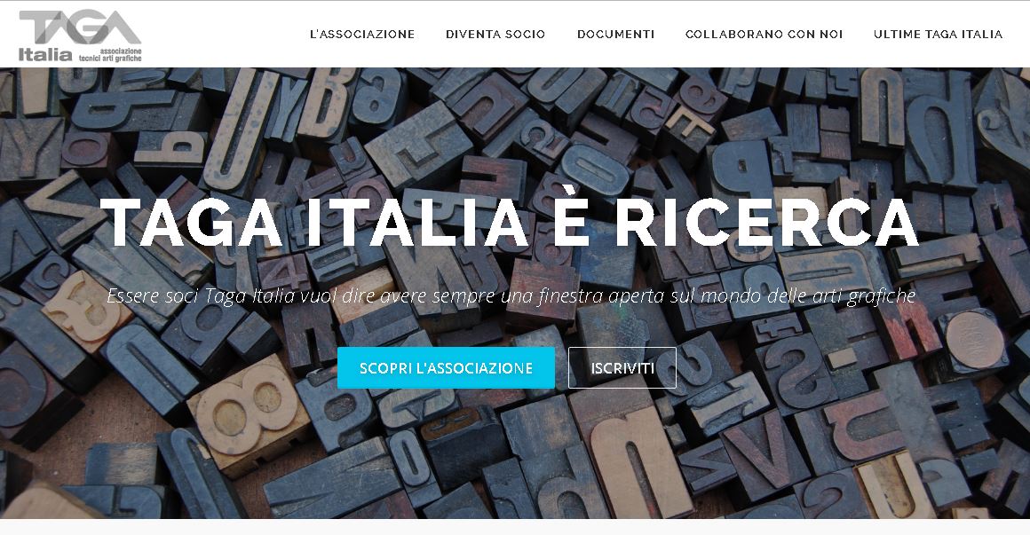Open the DOCUMENTI menu item
The width and height of the screenshot is (1030, 535).
(x=615, y=34)
